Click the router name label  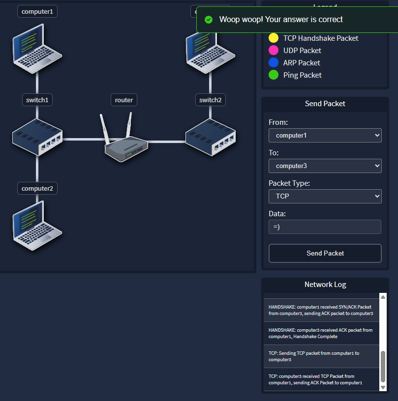124,100
